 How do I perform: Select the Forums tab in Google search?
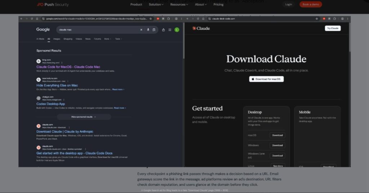(x=97, y=39)
